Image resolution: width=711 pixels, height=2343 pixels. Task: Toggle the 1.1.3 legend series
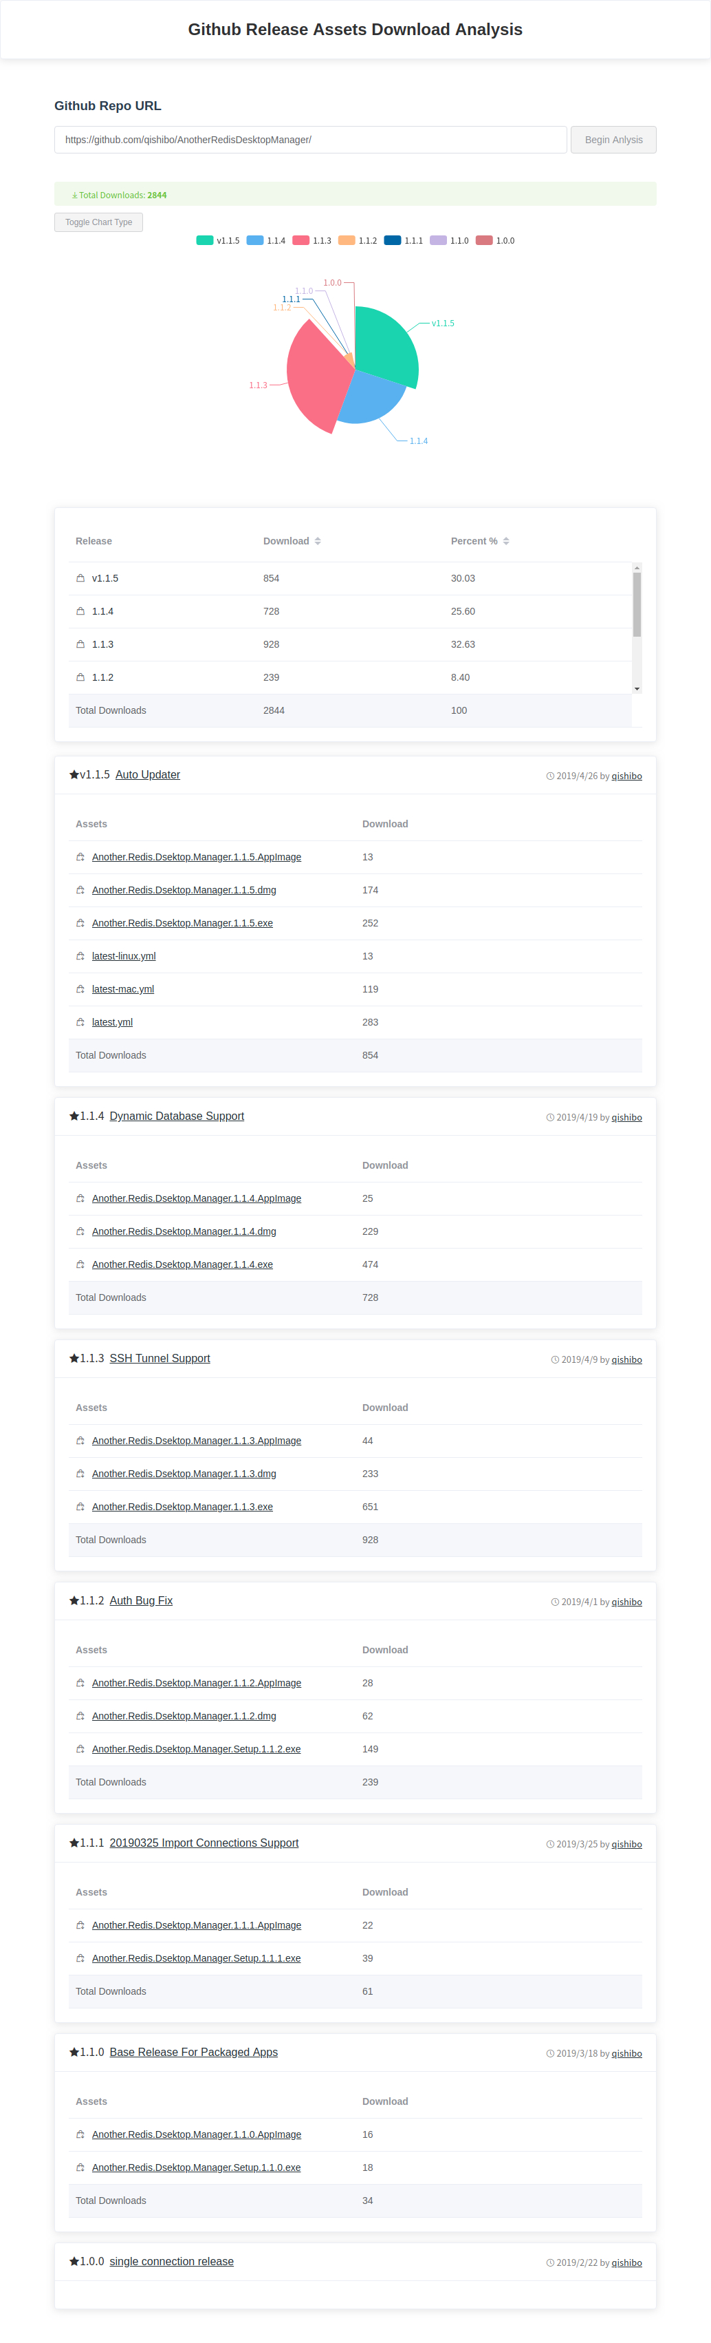[312, 241]
